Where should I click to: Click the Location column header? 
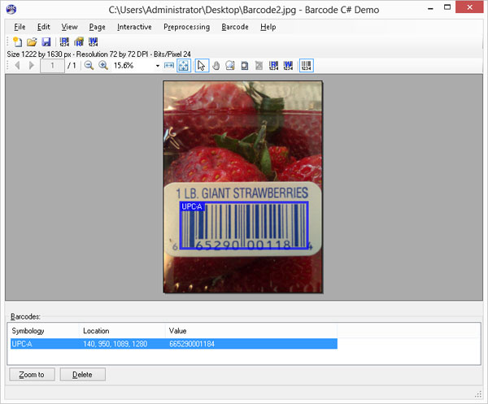click(122, 331)
